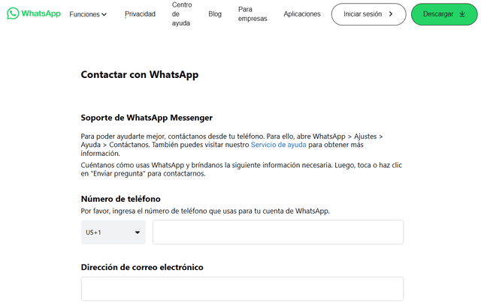
Task: Expand the Funciones menu
Action: 88,14
